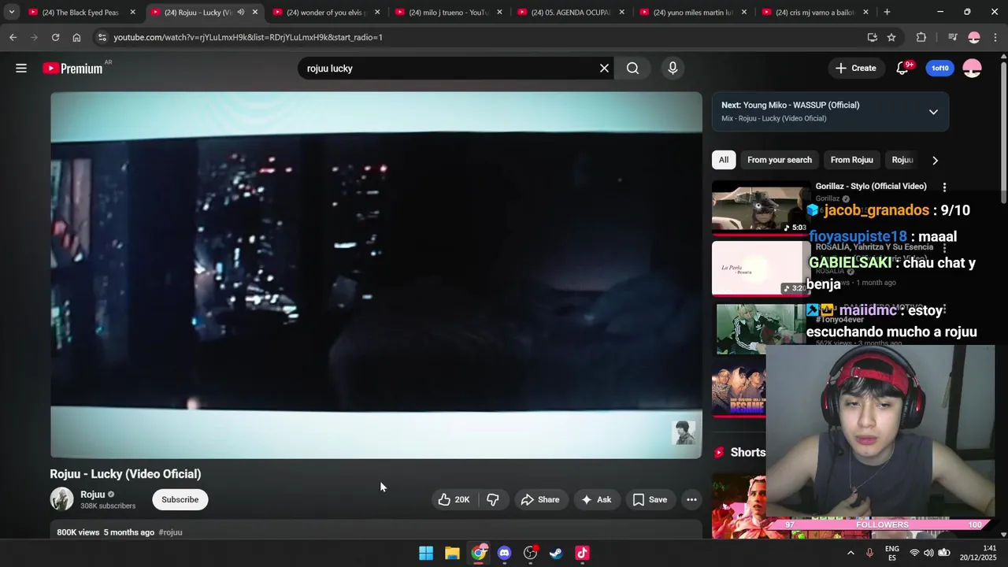Bookmark this page with star icon
1008x567 pixels.
(891, 37)
